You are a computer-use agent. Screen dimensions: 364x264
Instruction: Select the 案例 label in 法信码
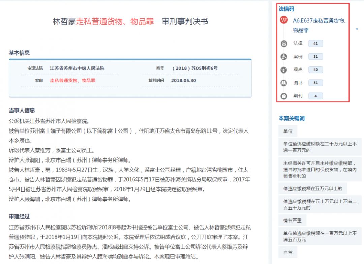point(298,56)
